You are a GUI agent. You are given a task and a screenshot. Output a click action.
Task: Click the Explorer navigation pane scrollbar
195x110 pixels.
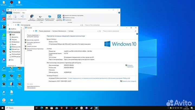point(21,46)
